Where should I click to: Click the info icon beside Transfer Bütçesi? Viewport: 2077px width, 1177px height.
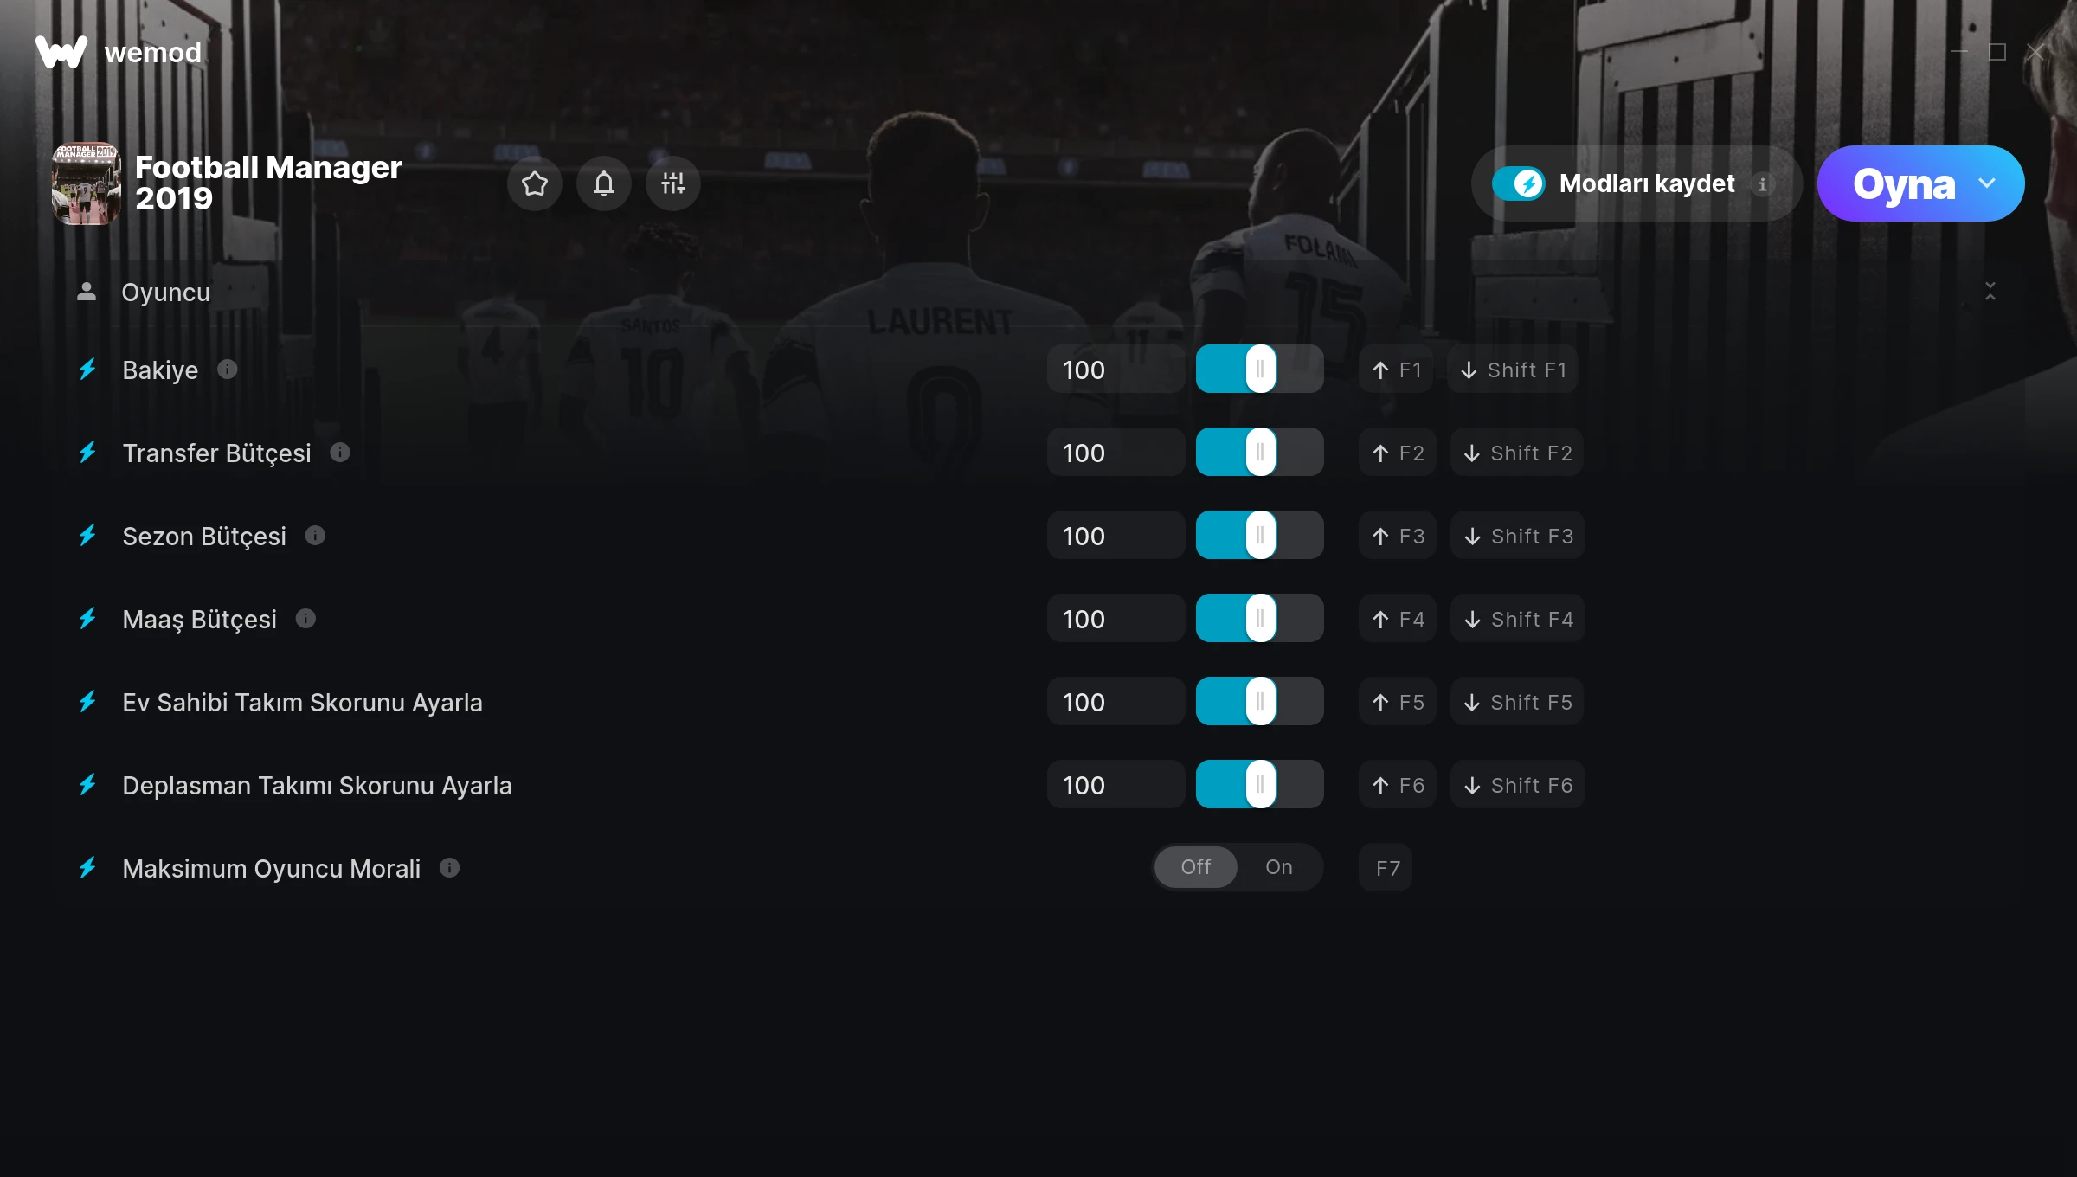[340, 453]
